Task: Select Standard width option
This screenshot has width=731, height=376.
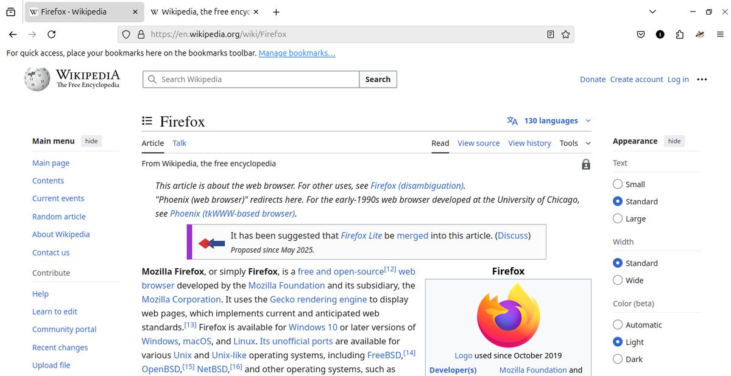Action: [x=618, y=263]
